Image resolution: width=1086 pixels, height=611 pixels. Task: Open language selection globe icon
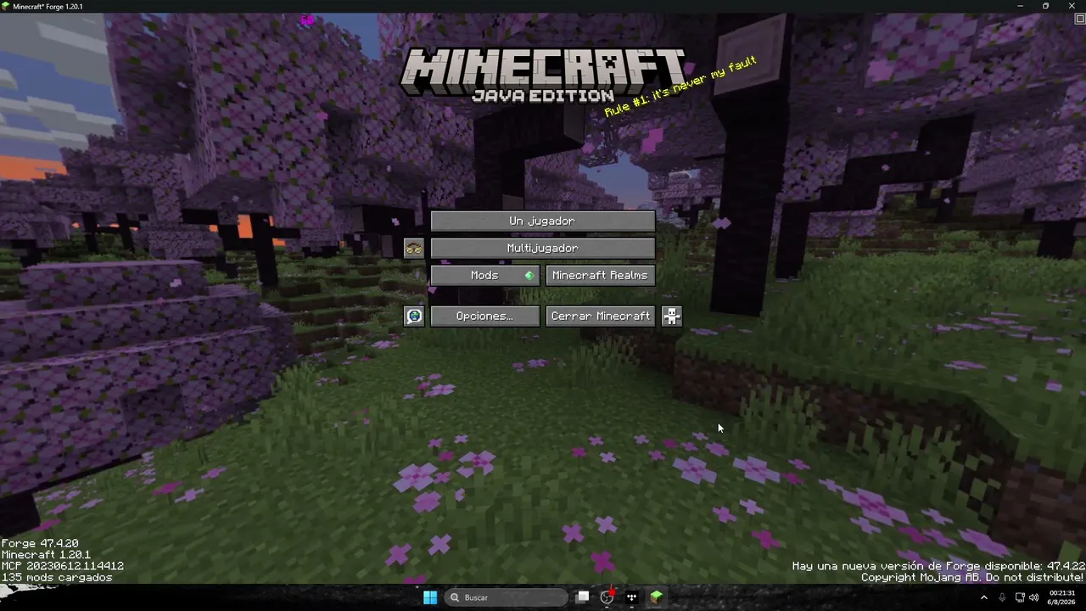pos(414,316)
